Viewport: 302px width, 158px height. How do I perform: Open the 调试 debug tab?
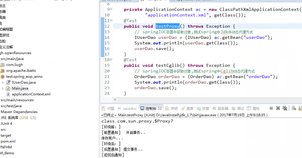pos(238,108)
